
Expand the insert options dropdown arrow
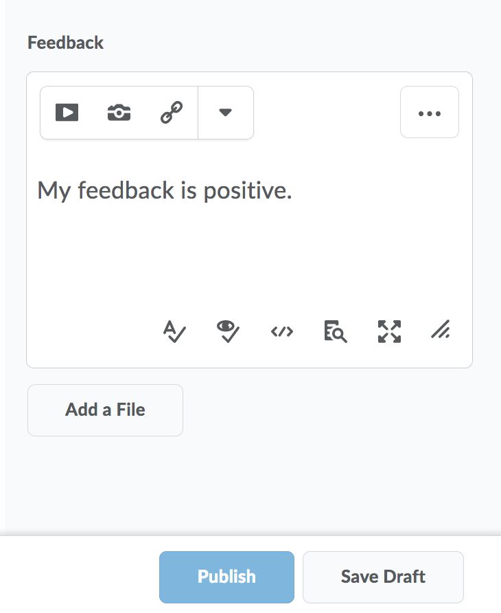point(225,112)
